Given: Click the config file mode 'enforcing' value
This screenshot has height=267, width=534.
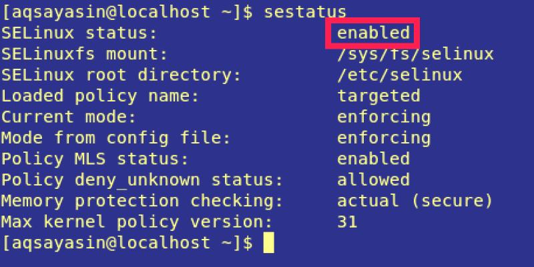Looking at the screenshot, I should (x=384, y=138).
